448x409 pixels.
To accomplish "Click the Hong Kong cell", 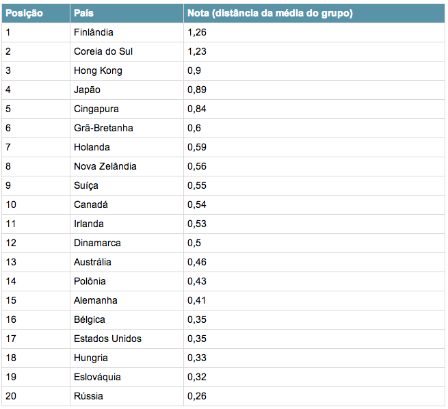I will point(98,70).
